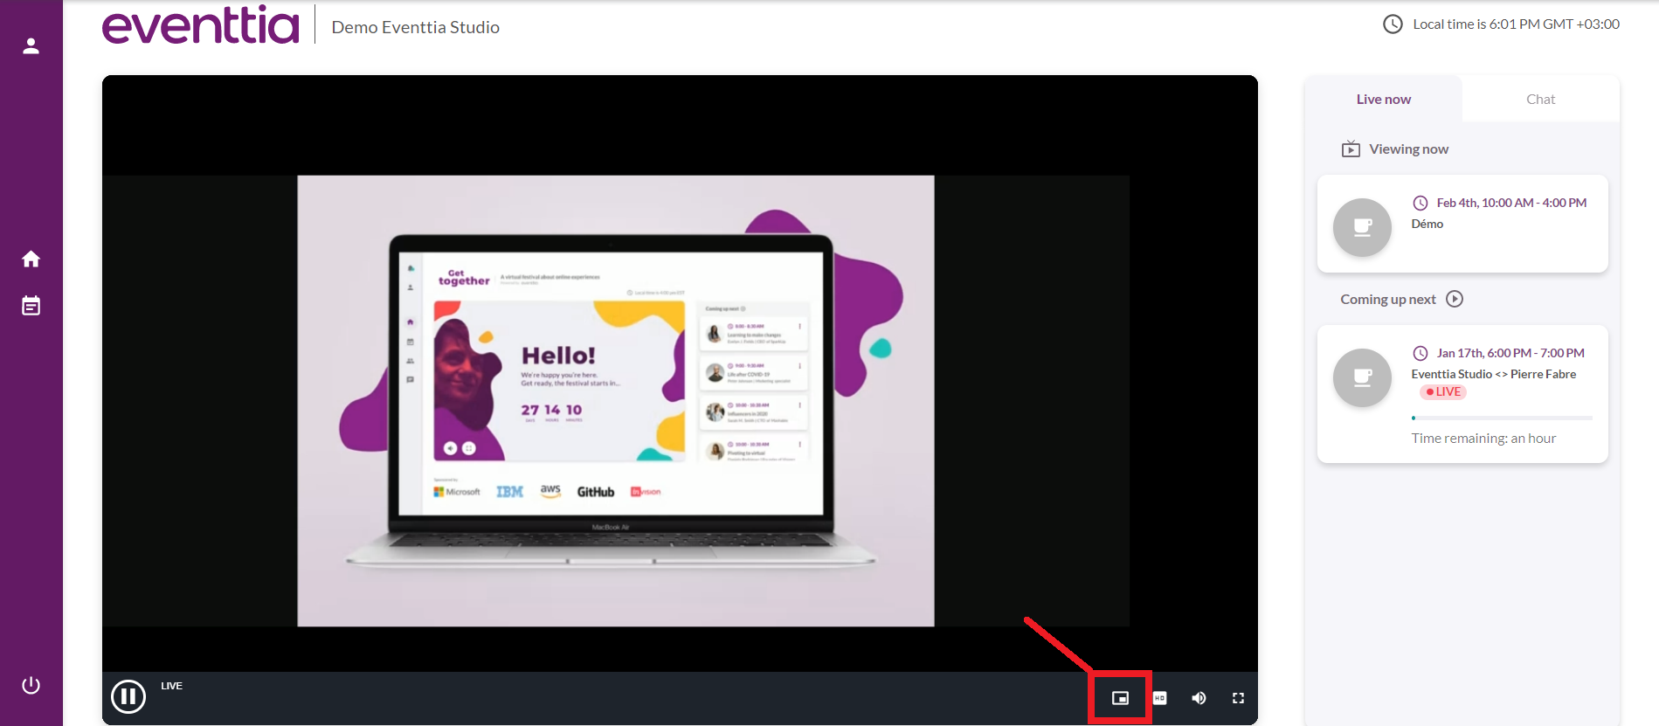Click the red LIVE badge on session
1659x726 pixels.
(1443, 392)
